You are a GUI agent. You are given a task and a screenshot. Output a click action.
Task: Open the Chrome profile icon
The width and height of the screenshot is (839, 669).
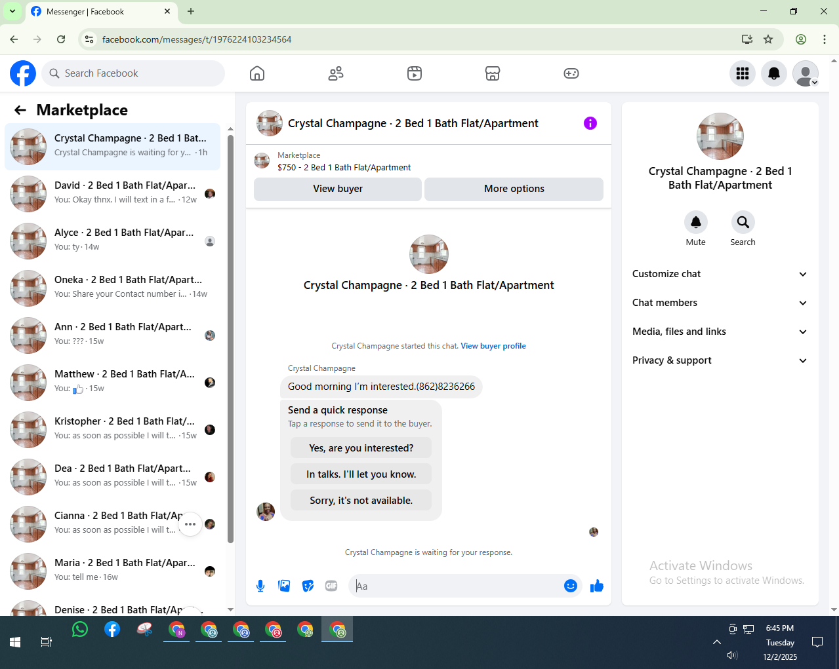[x=801, y=39]
